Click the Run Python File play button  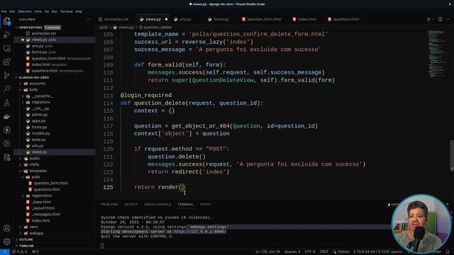[x=428, y=19]
